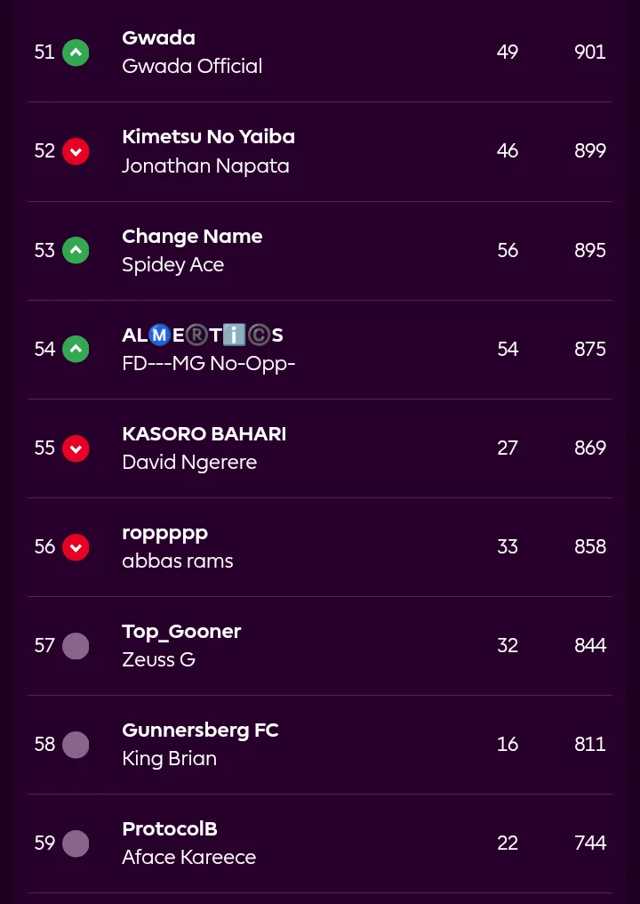
Task: Click grey circle beside rank 58
Action: click(x=76, y=745)
